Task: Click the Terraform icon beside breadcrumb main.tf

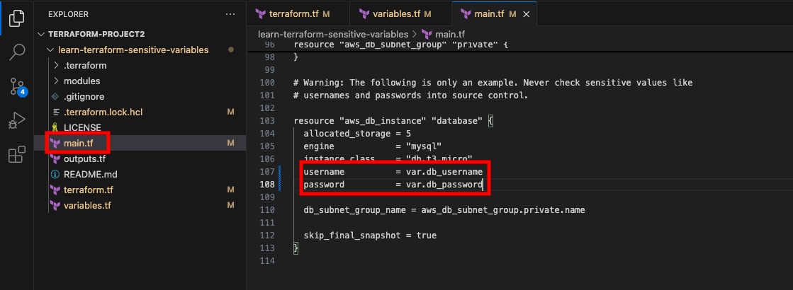Action: click(427, 35)
